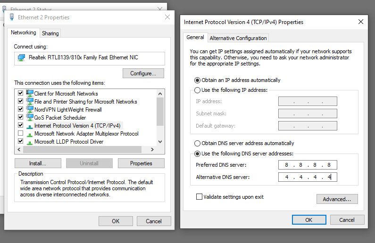375x243 pixels.
Task: Select Use the following IP address
Action: (197, 90)
